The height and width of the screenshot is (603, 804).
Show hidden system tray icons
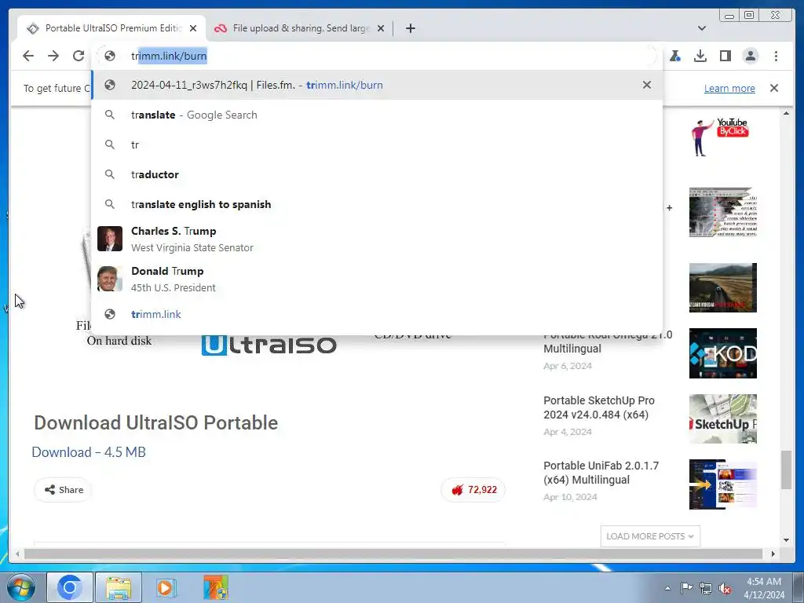(x=667, y=588)
